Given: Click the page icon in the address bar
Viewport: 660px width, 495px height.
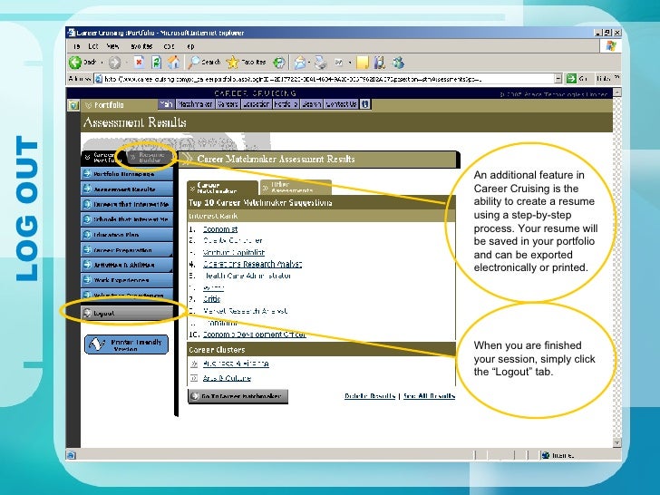Looking at the screenshot, I should click(98, 79).
